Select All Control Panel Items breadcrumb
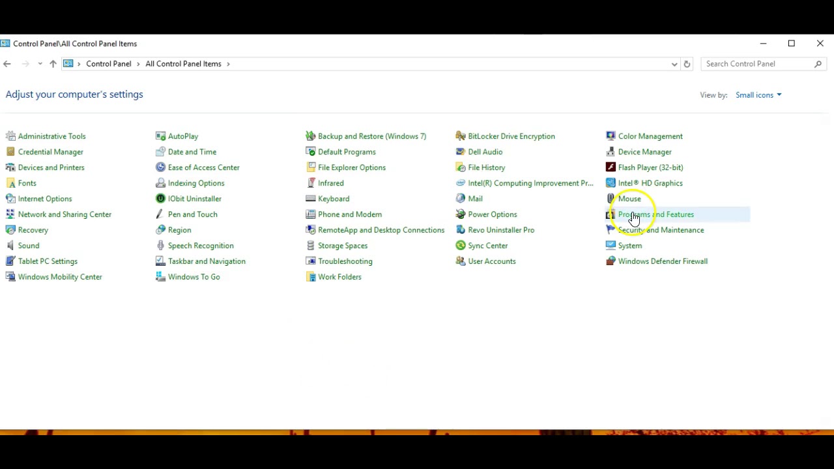Viewport: 834px width, 469px height. click(x=184, y=64)
